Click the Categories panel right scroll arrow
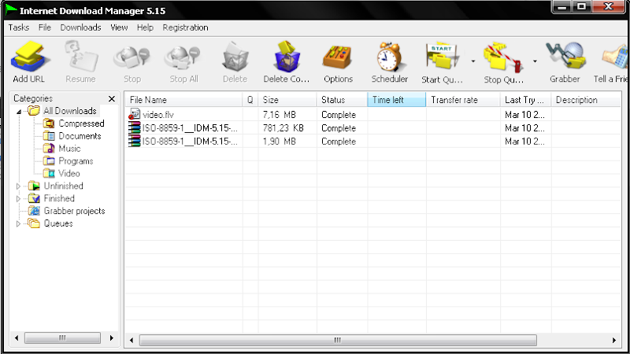 tap(111, 337)
